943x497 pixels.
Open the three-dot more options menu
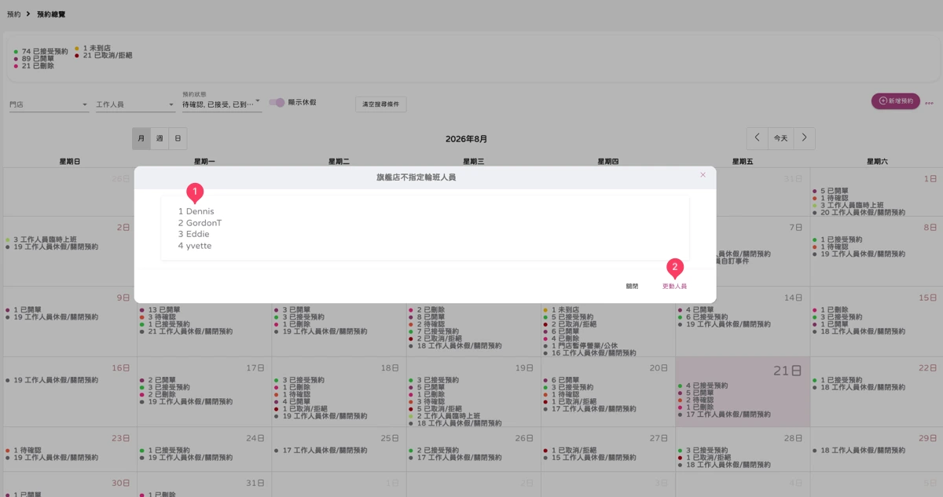pos(929,103)
